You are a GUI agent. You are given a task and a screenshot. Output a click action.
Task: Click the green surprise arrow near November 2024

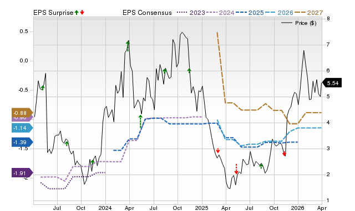[x=189, y=71]
